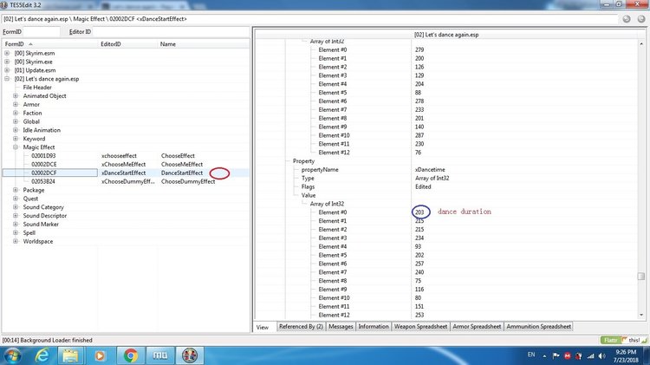Open the file explorer taskbar icon
The height and width of the screenshot is (365, 650).
pyautogui.click(x=70, y=355)
